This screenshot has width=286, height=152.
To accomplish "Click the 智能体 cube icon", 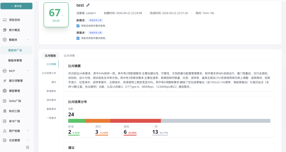I will pyautogui.click(x=5, y=40).
